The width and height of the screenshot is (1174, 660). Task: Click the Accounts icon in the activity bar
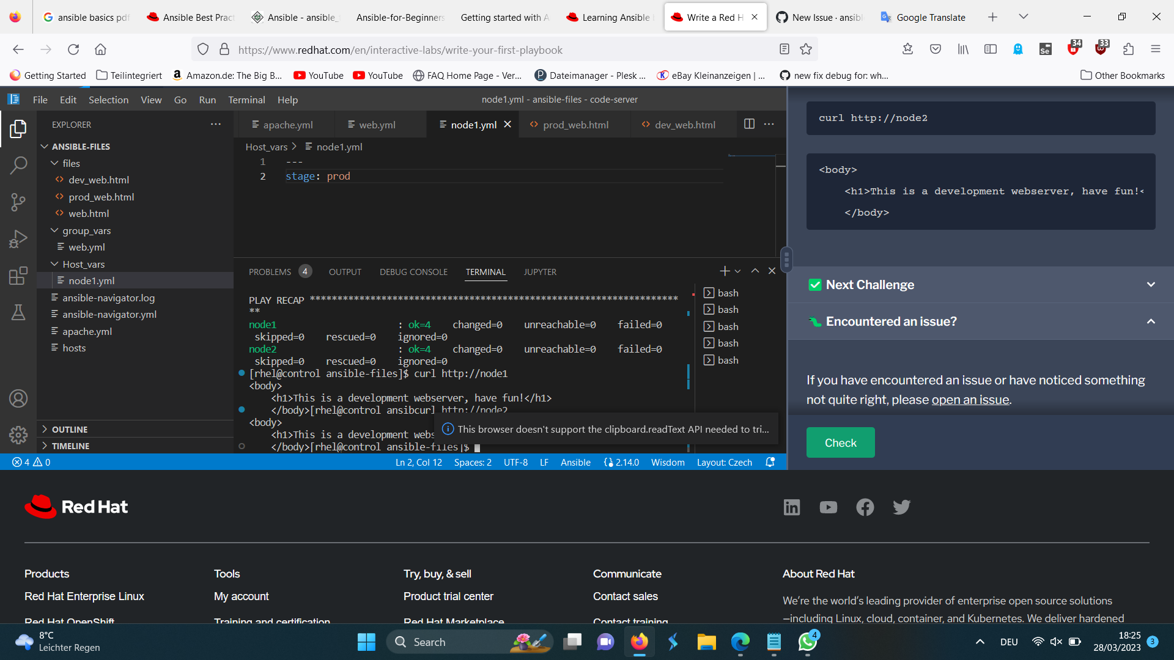pyautogui.click(x=18, y=398)
